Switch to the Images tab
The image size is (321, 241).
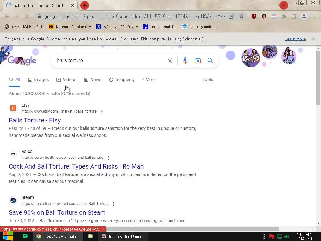[38, 79]
